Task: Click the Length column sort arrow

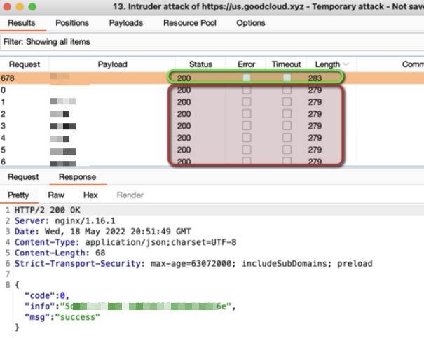Action: click(x=346, y=64)
